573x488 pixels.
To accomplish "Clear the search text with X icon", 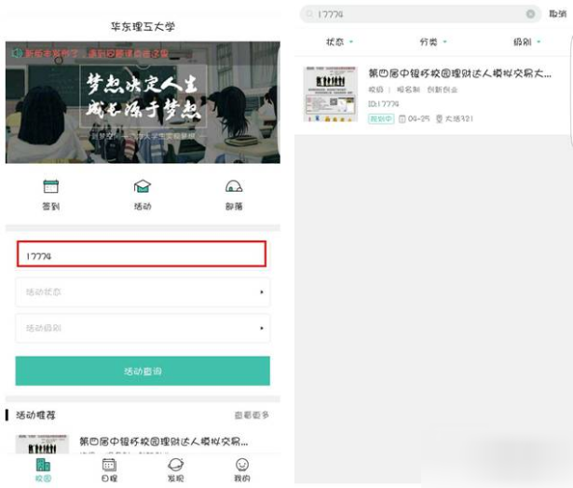I will point(530,14).
